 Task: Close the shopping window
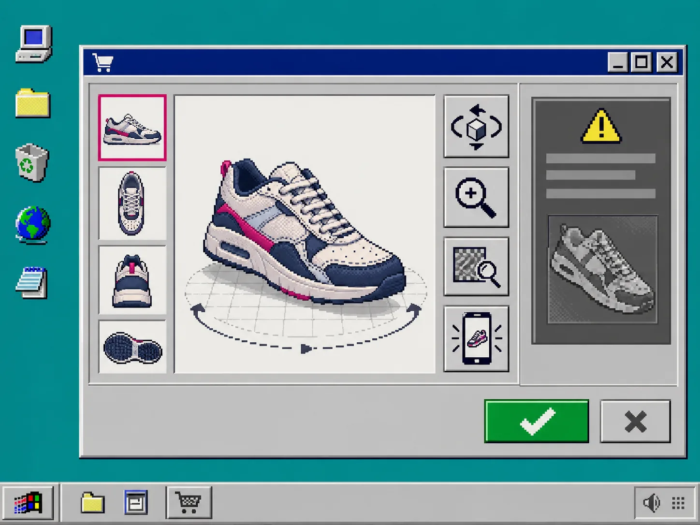(667, 62)
